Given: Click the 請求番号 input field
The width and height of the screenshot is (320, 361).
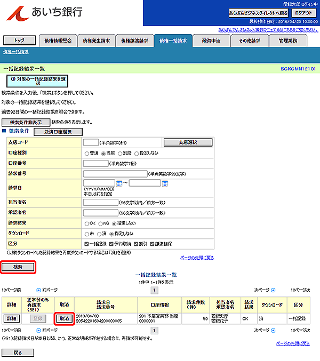Looking at the screenshot, I should (x=115, y=174).
